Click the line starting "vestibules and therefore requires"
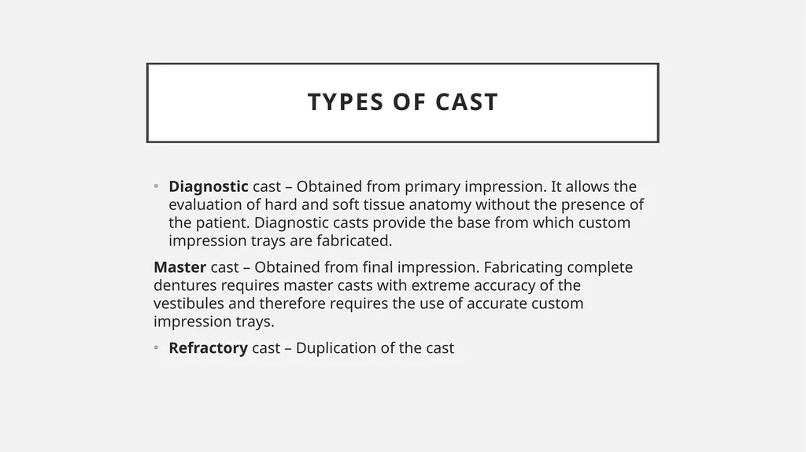The width and height of the screenshot is (806, 452). tap(368, 303)
